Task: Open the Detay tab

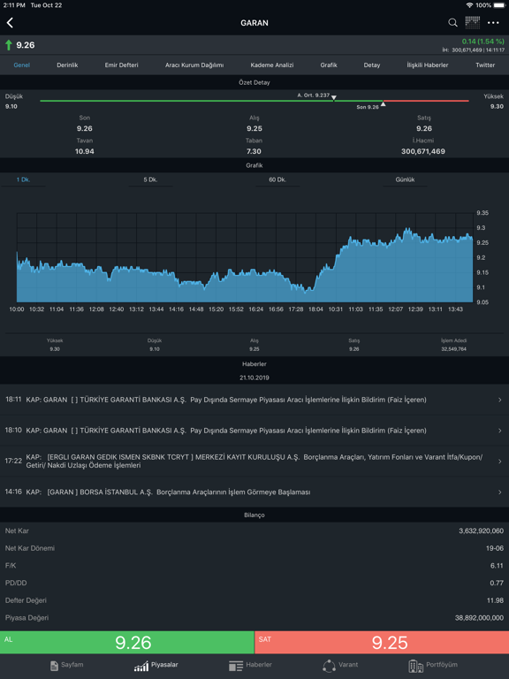Action: coord(372,65)
